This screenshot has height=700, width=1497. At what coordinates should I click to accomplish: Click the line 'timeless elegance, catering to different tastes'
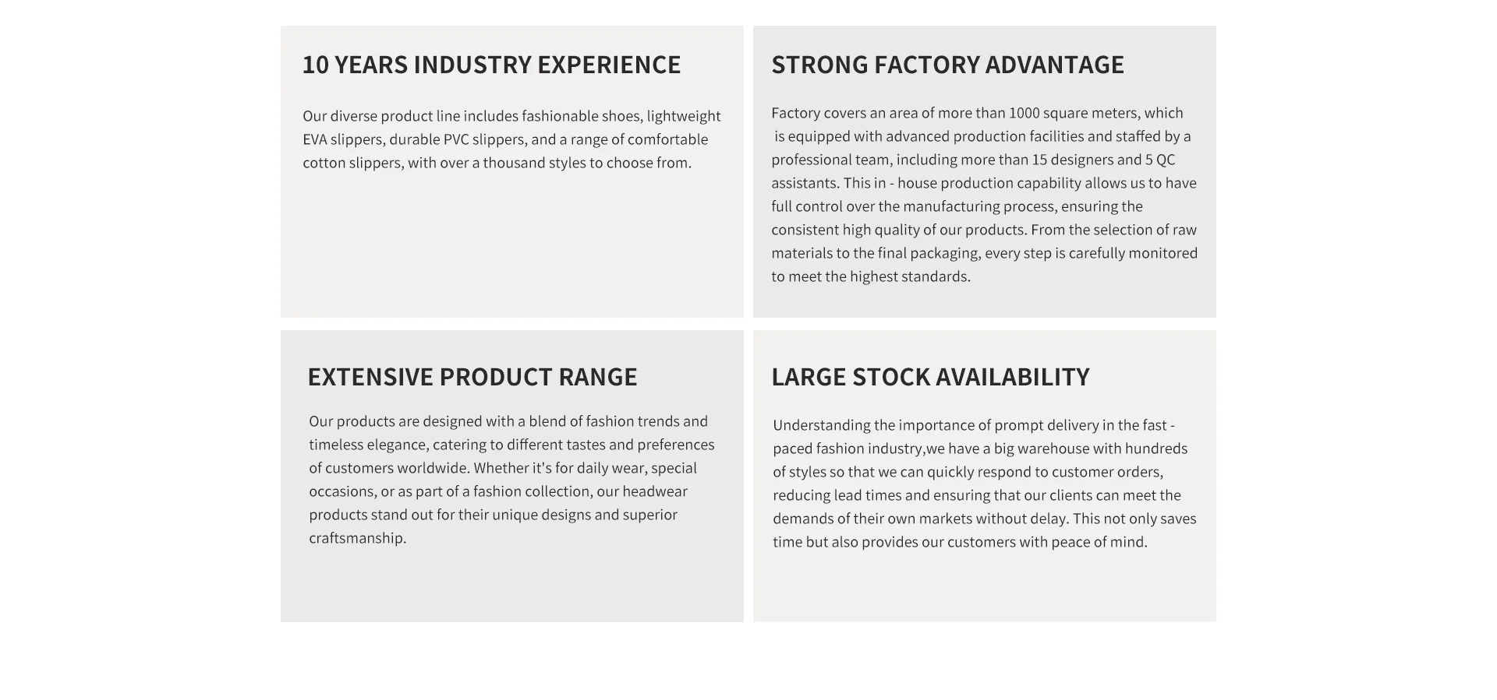tap(511, 445)
